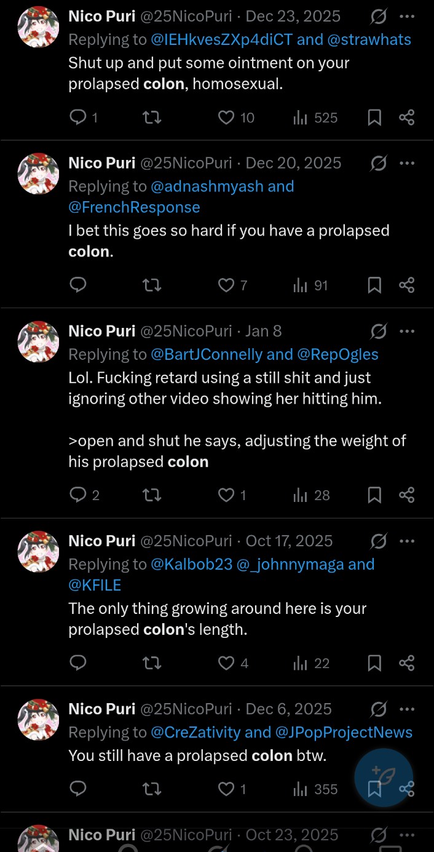434x852 pixels.
Task: Toggle bookmark on the Jan 8 tweet
Action: pyautogui.click(x=374, y=495)
